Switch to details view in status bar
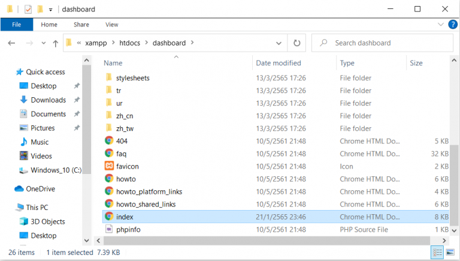The image size is (460, 261). 437,253
